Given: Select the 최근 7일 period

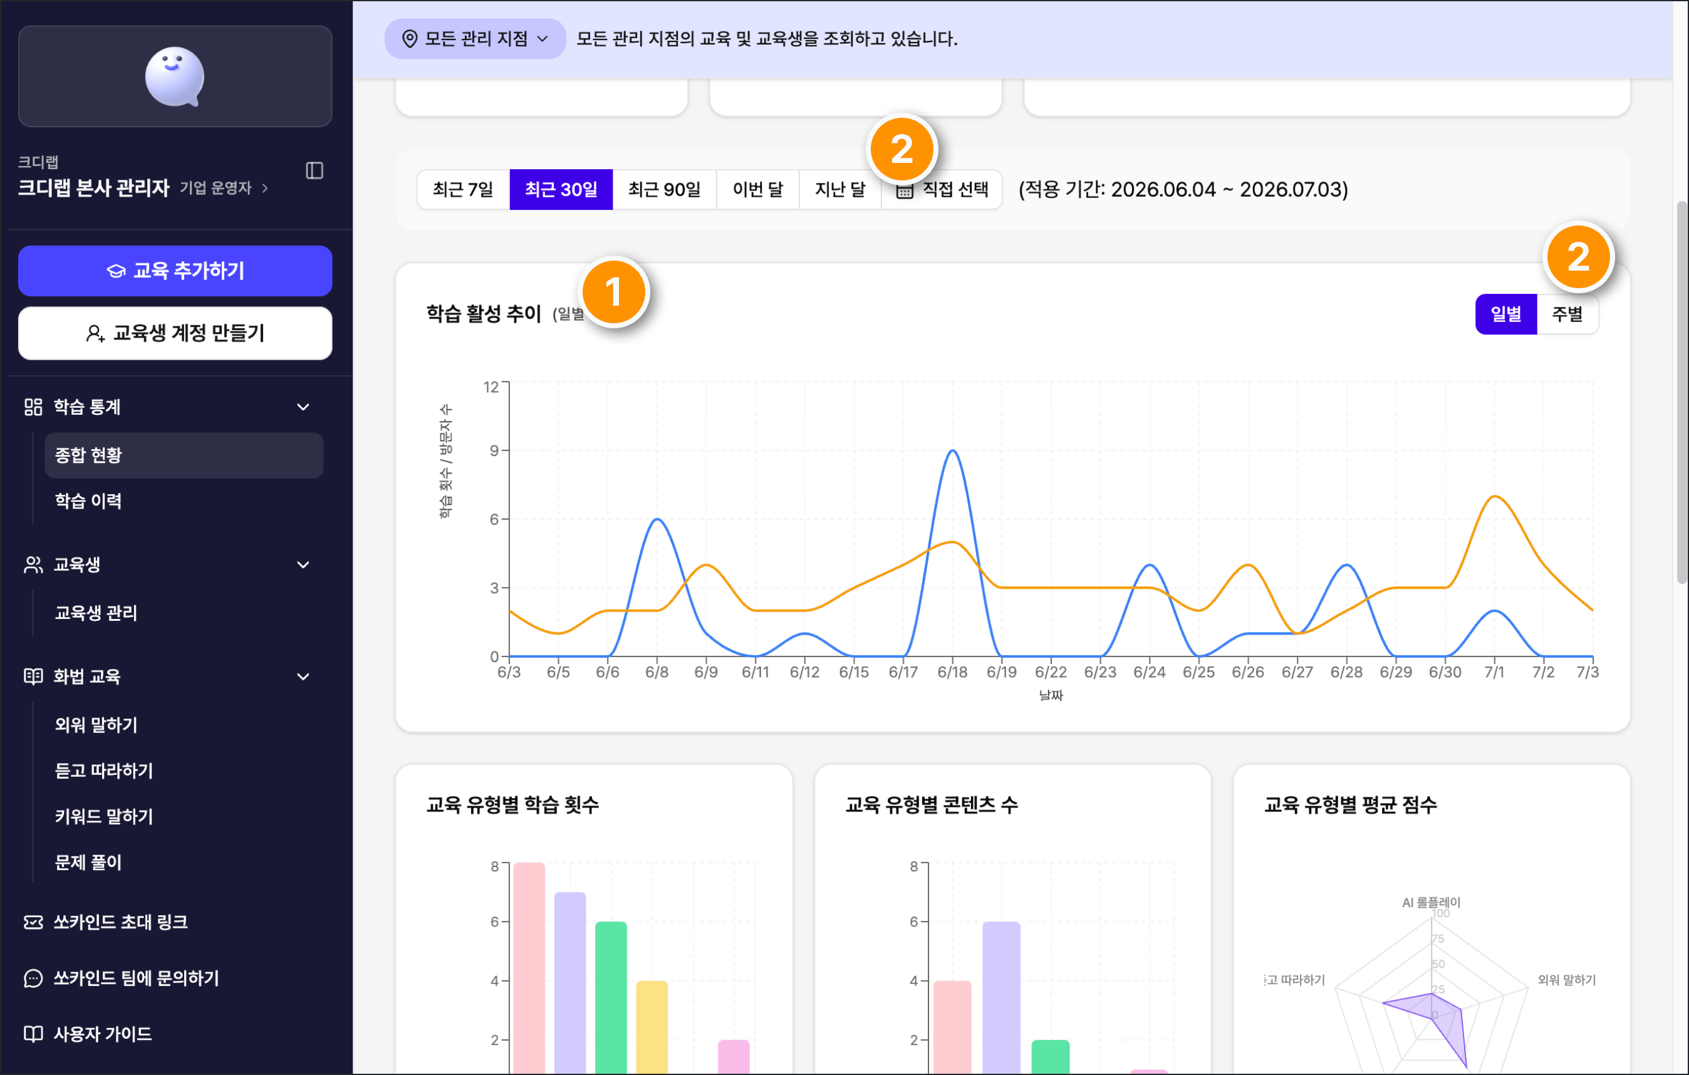Looking at the screenshot, I should (463, 189).
